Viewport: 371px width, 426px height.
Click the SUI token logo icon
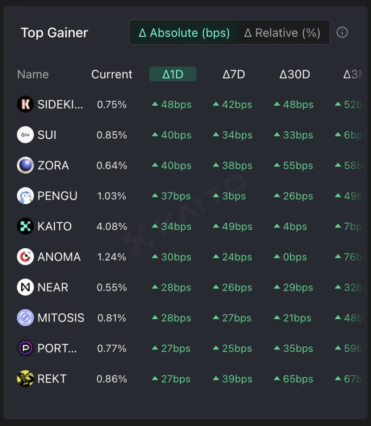tap(26, 135)
